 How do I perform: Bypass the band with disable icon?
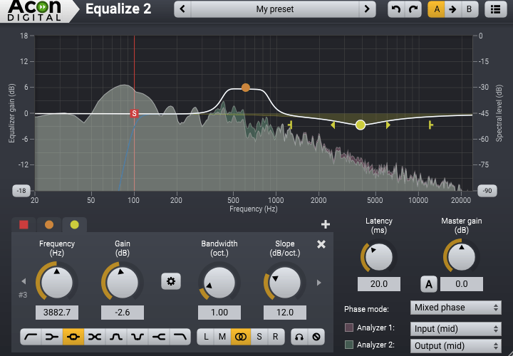point(316,337)
